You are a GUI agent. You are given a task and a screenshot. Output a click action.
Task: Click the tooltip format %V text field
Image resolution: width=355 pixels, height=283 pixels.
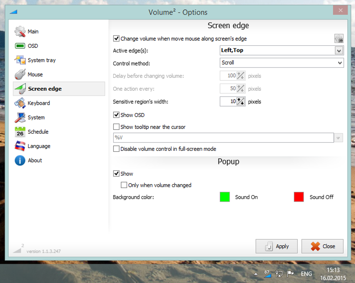coord(223,138)
